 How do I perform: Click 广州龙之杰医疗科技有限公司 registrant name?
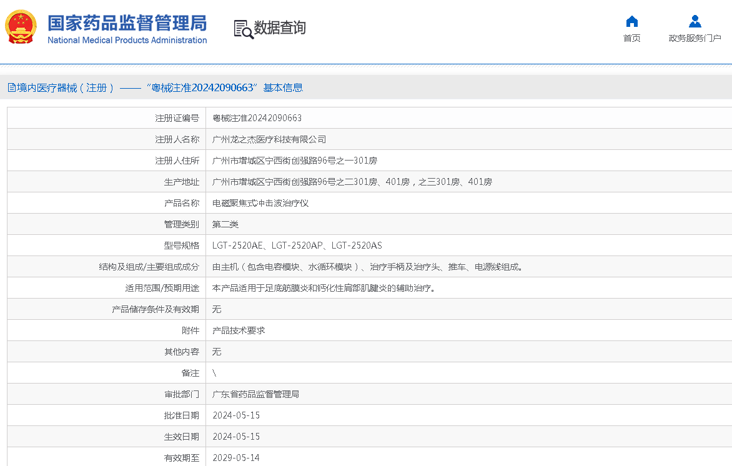(269, 139)
